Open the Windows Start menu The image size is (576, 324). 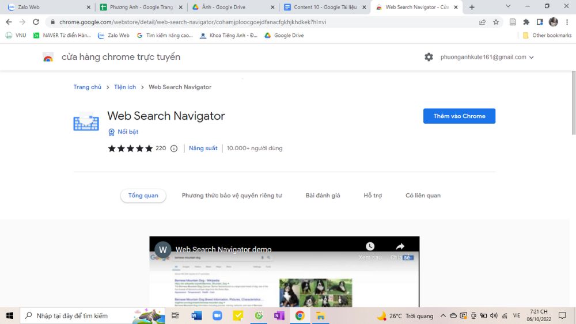[x=10, y=315]
